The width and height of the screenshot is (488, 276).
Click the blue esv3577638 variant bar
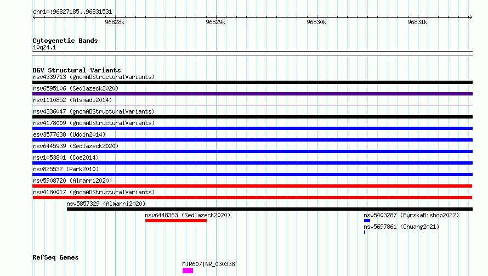point(252,140)
